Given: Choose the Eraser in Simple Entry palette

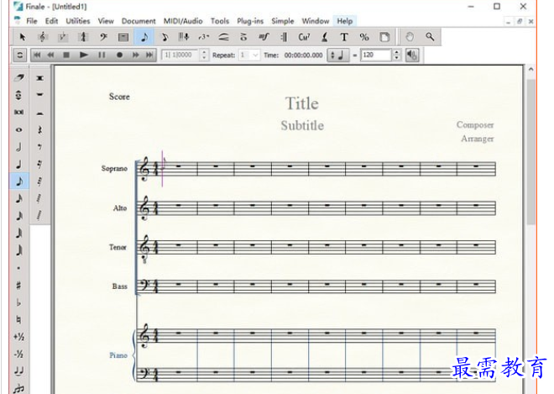Looking at the screenshot, I should [18, 77].
